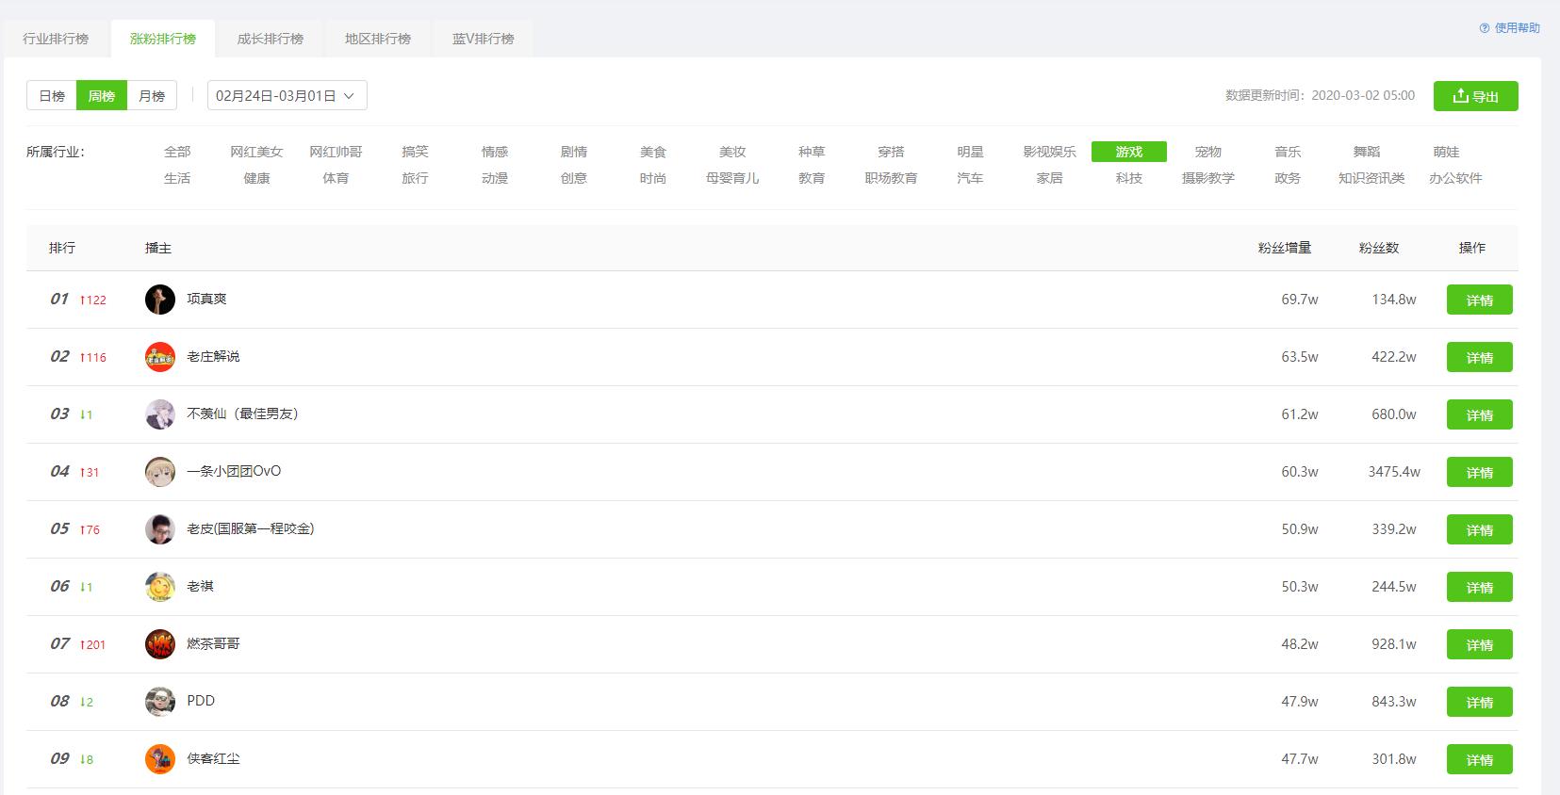Screen dimensions: 1560x795
Task: Click streamer name 燃茶哥哥
Action: (x=213, y=643)
